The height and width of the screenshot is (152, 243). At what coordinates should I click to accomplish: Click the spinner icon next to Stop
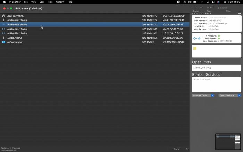coord(187,149)
